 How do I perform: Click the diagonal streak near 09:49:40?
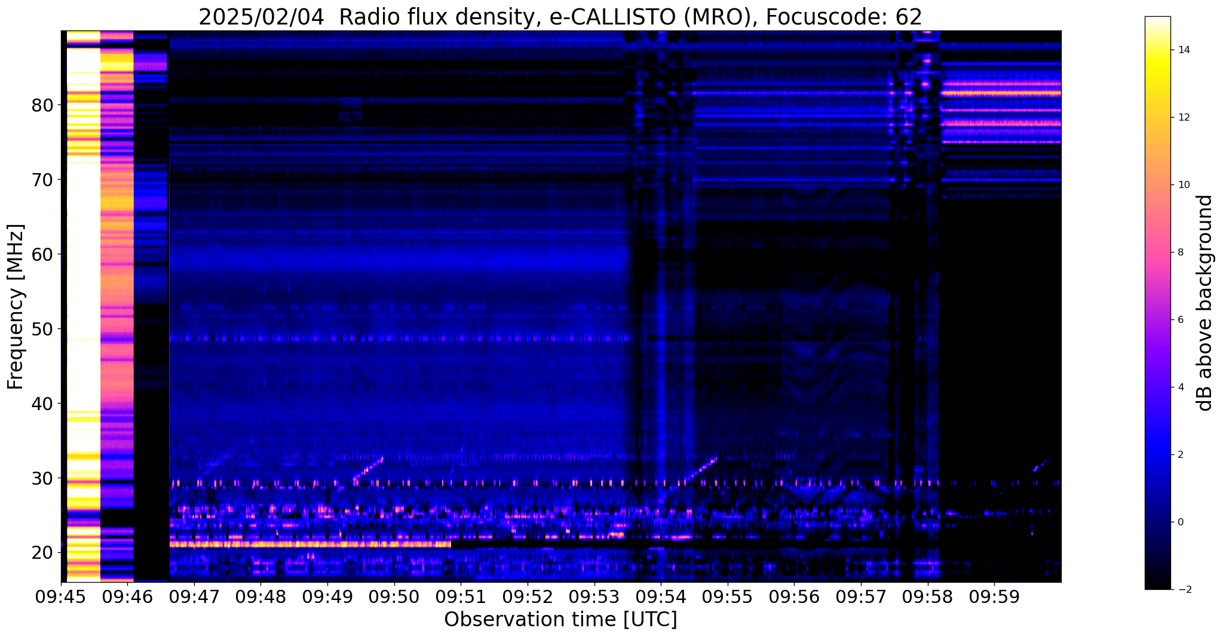tap(369, 470)
